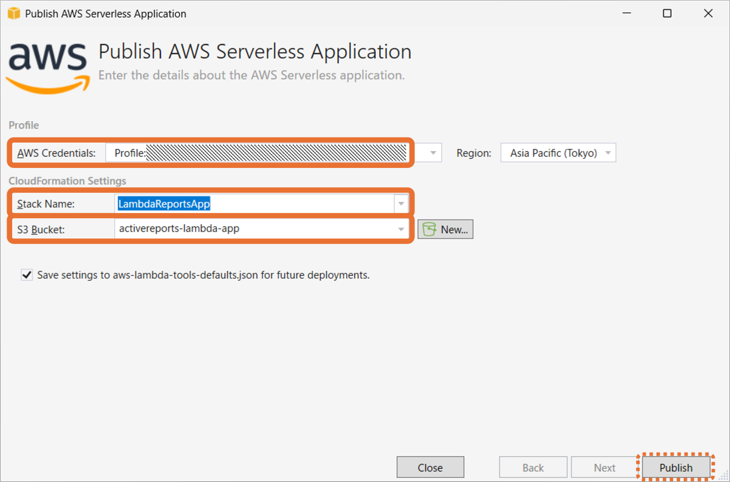This screenshot has width=730, height=482.
Task: Toggle the save settings to aws-lambda-tools-defaults.json checkbox
Action: (27, 275)
